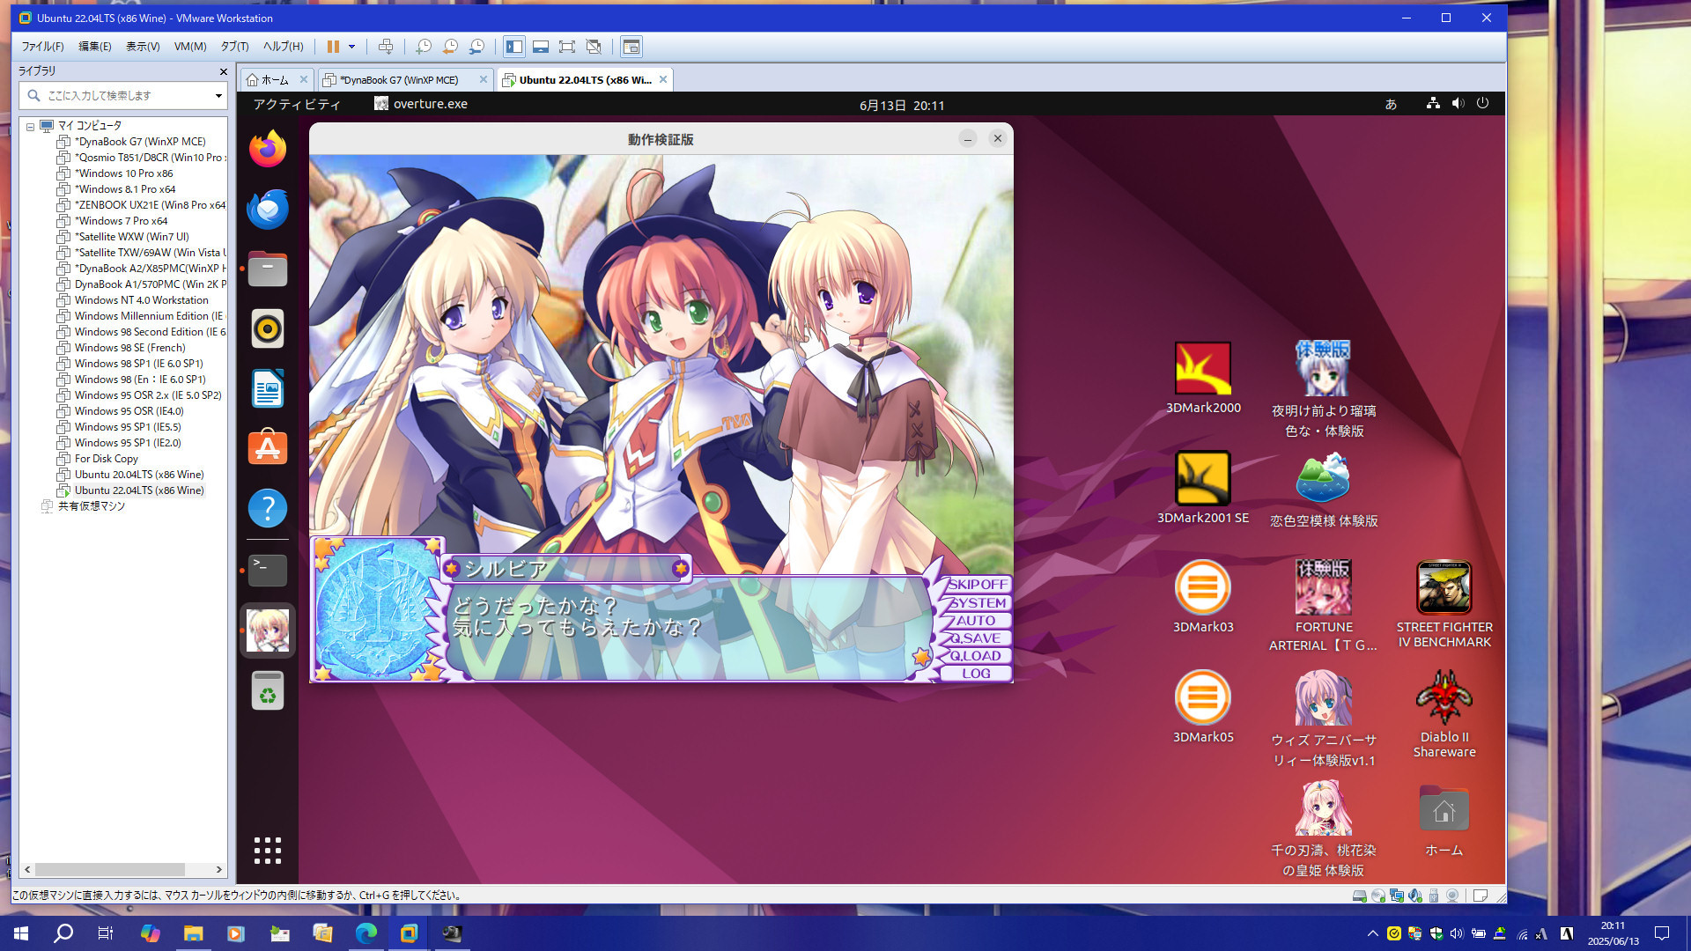Click VMware status bar sound card icon
1691x951 pixels.
(x=1415, y=896)
